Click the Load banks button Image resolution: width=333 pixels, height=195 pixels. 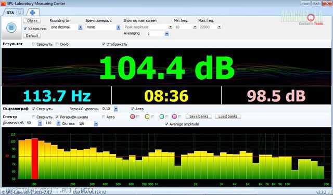click(228, 116)
